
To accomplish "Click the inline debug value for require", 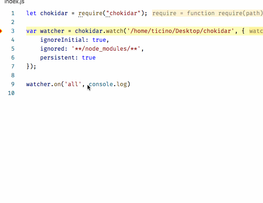I will (207, 13).
